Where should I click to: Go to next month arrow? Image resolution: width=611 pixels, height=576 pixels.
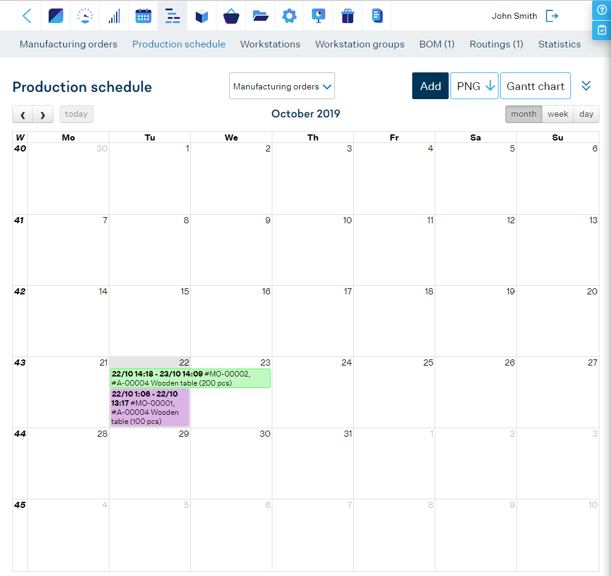(43, 114)
